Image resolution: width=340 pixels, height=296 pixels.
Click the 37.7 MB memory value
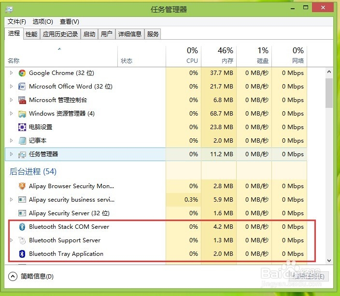(222, 73)
